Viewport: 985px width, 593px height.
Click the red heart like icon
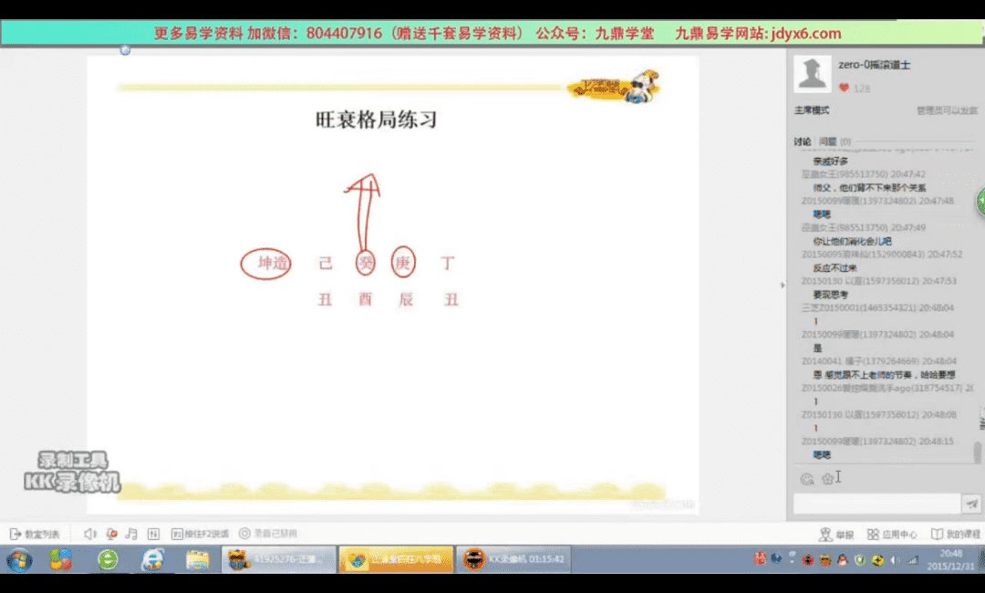(844, 88)
